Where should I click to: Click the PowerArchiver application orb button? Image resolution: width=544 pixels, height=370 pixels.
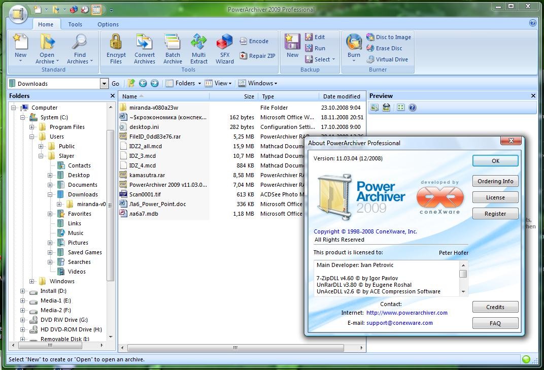(18, 14)
